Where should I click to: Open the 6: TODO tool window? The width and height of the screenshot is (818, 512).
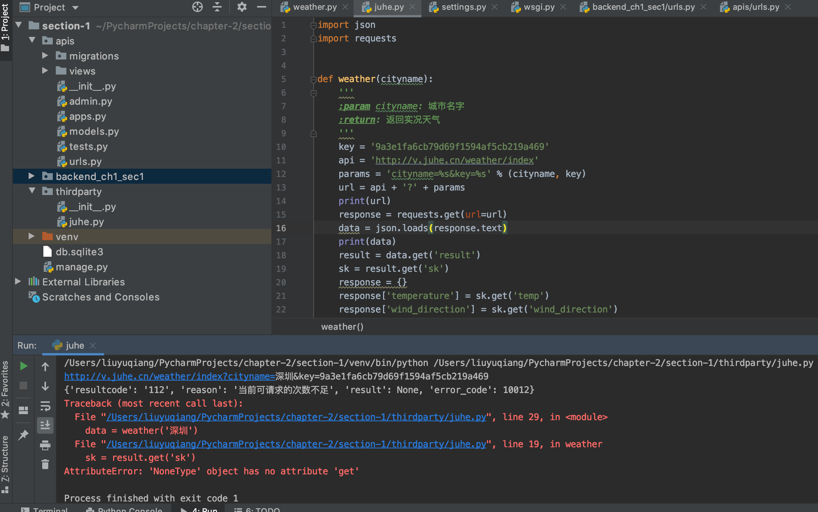(x=257, y=509)
